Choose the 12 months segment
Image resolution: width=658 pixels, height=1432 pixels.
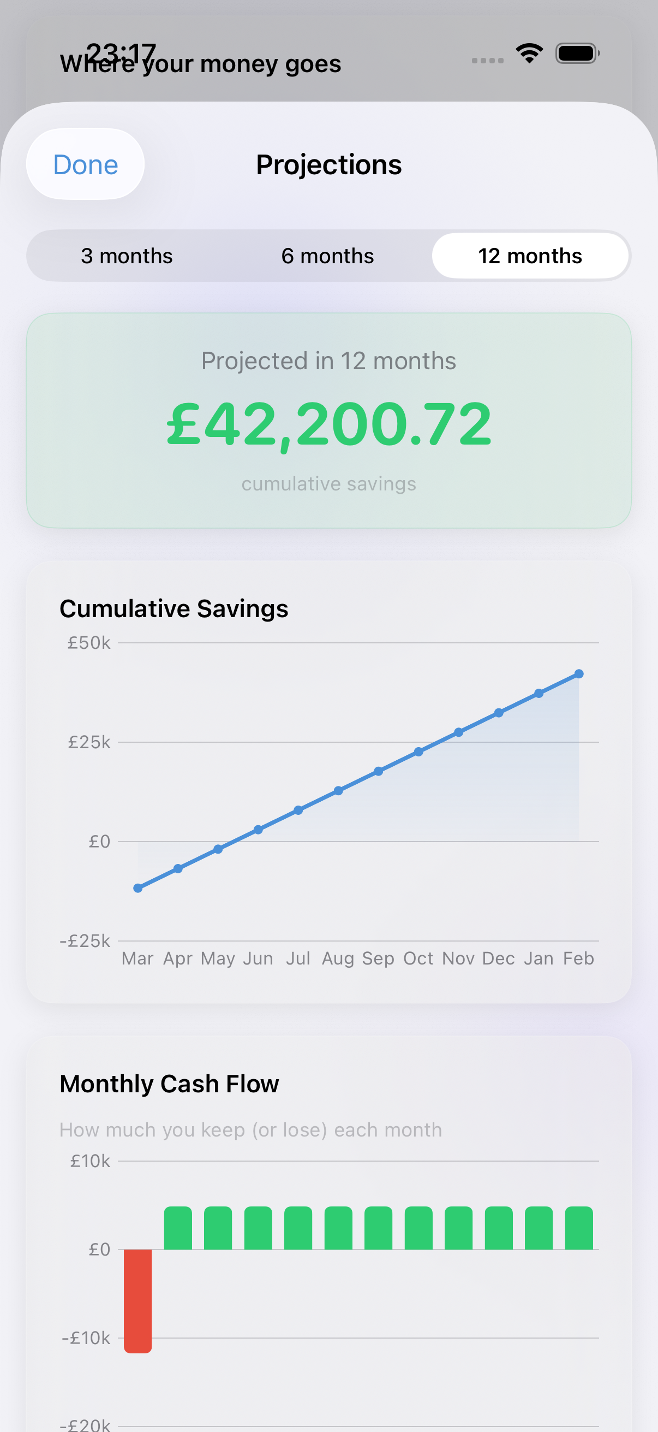(x=530, y=256)
